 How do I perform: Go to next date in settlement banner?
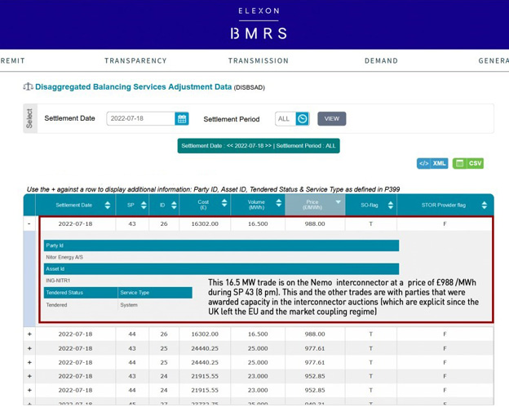point(268,146)
